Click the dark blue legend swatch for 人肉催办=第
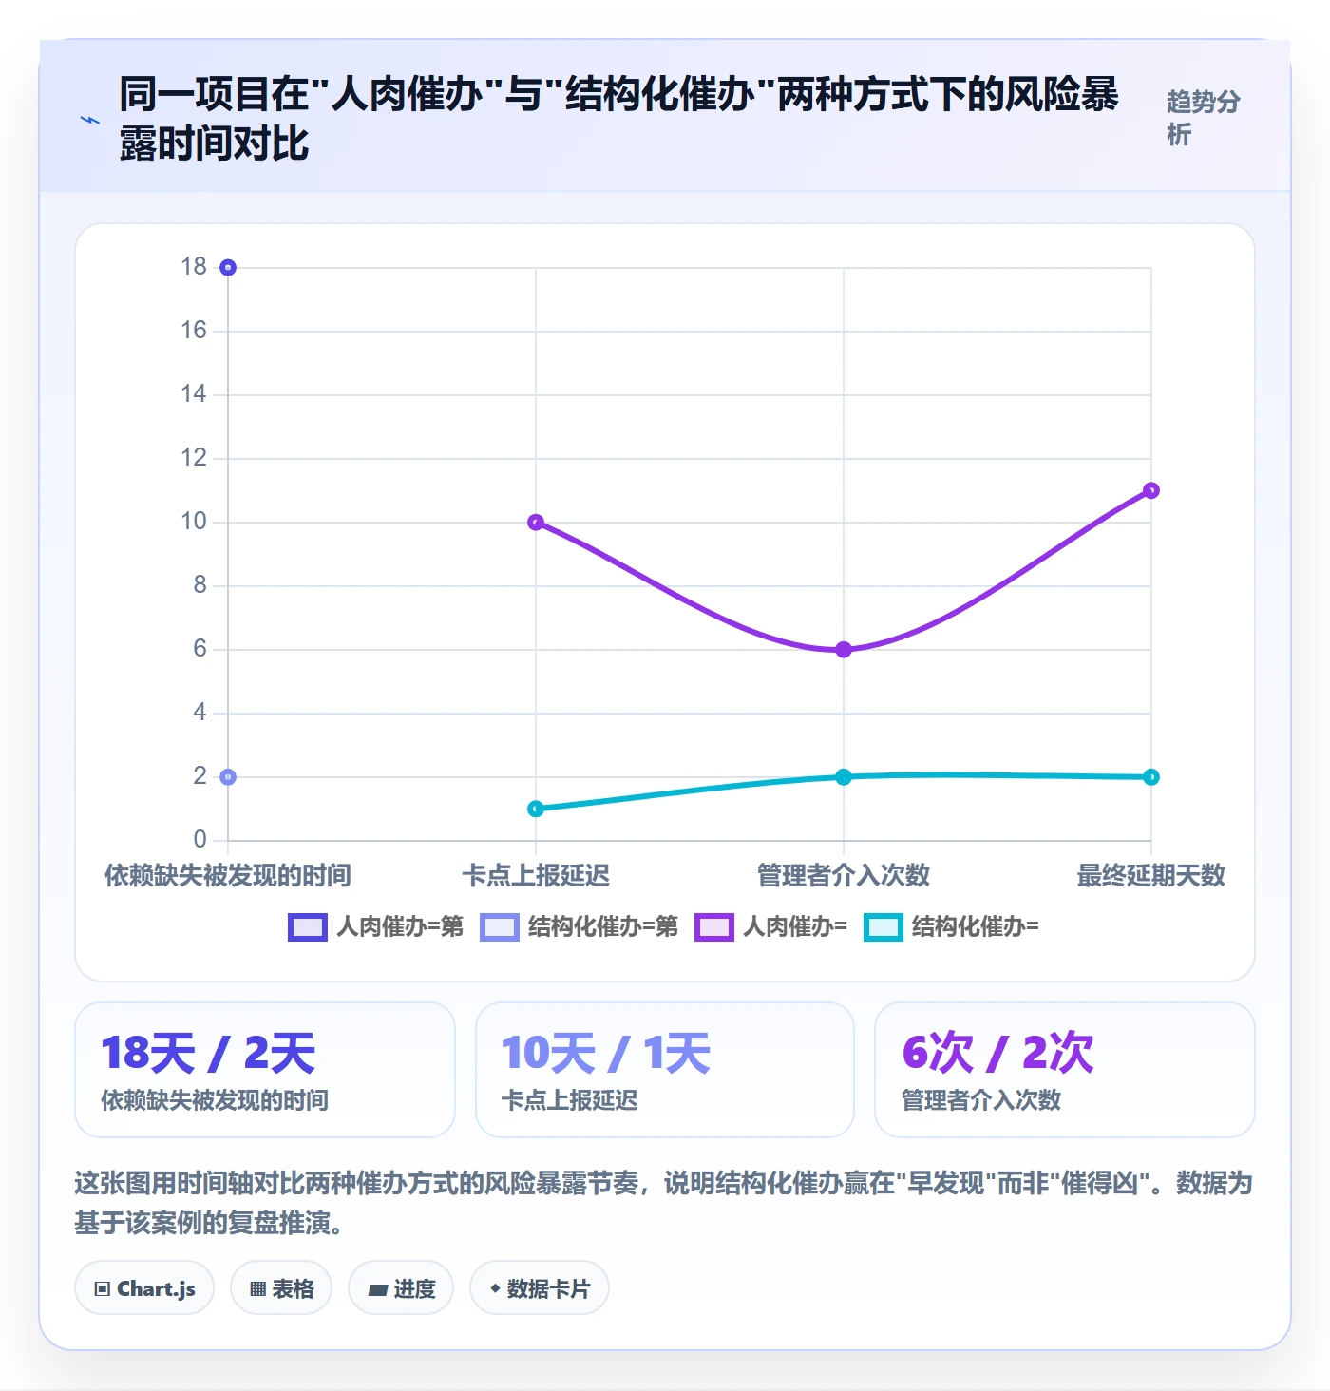The image size is (1330, 1391). click(x=308, y=927)
